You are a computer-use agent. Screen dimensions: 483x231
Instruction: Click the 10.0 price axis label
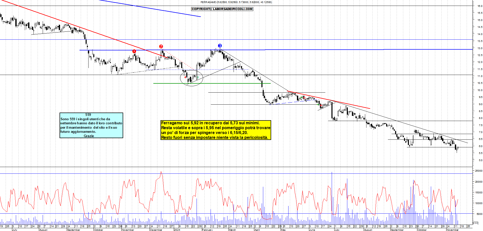(480, 90)
